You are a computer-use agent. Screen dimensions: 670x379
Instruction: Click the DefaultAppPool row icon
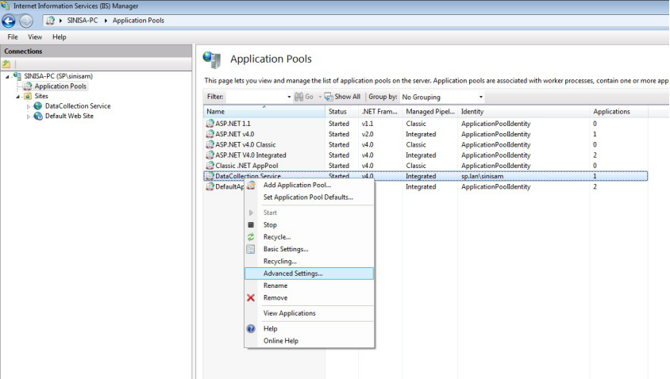(210, 186)
